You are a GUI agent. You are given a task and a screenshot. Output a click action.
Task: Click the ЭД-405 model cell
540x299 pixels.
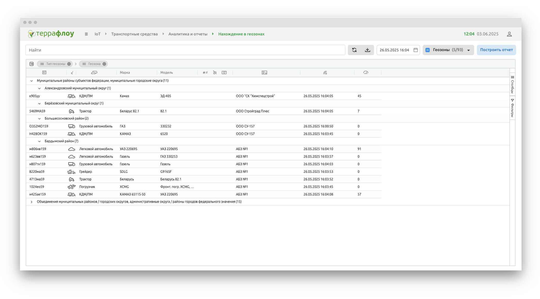click(166, 96)
